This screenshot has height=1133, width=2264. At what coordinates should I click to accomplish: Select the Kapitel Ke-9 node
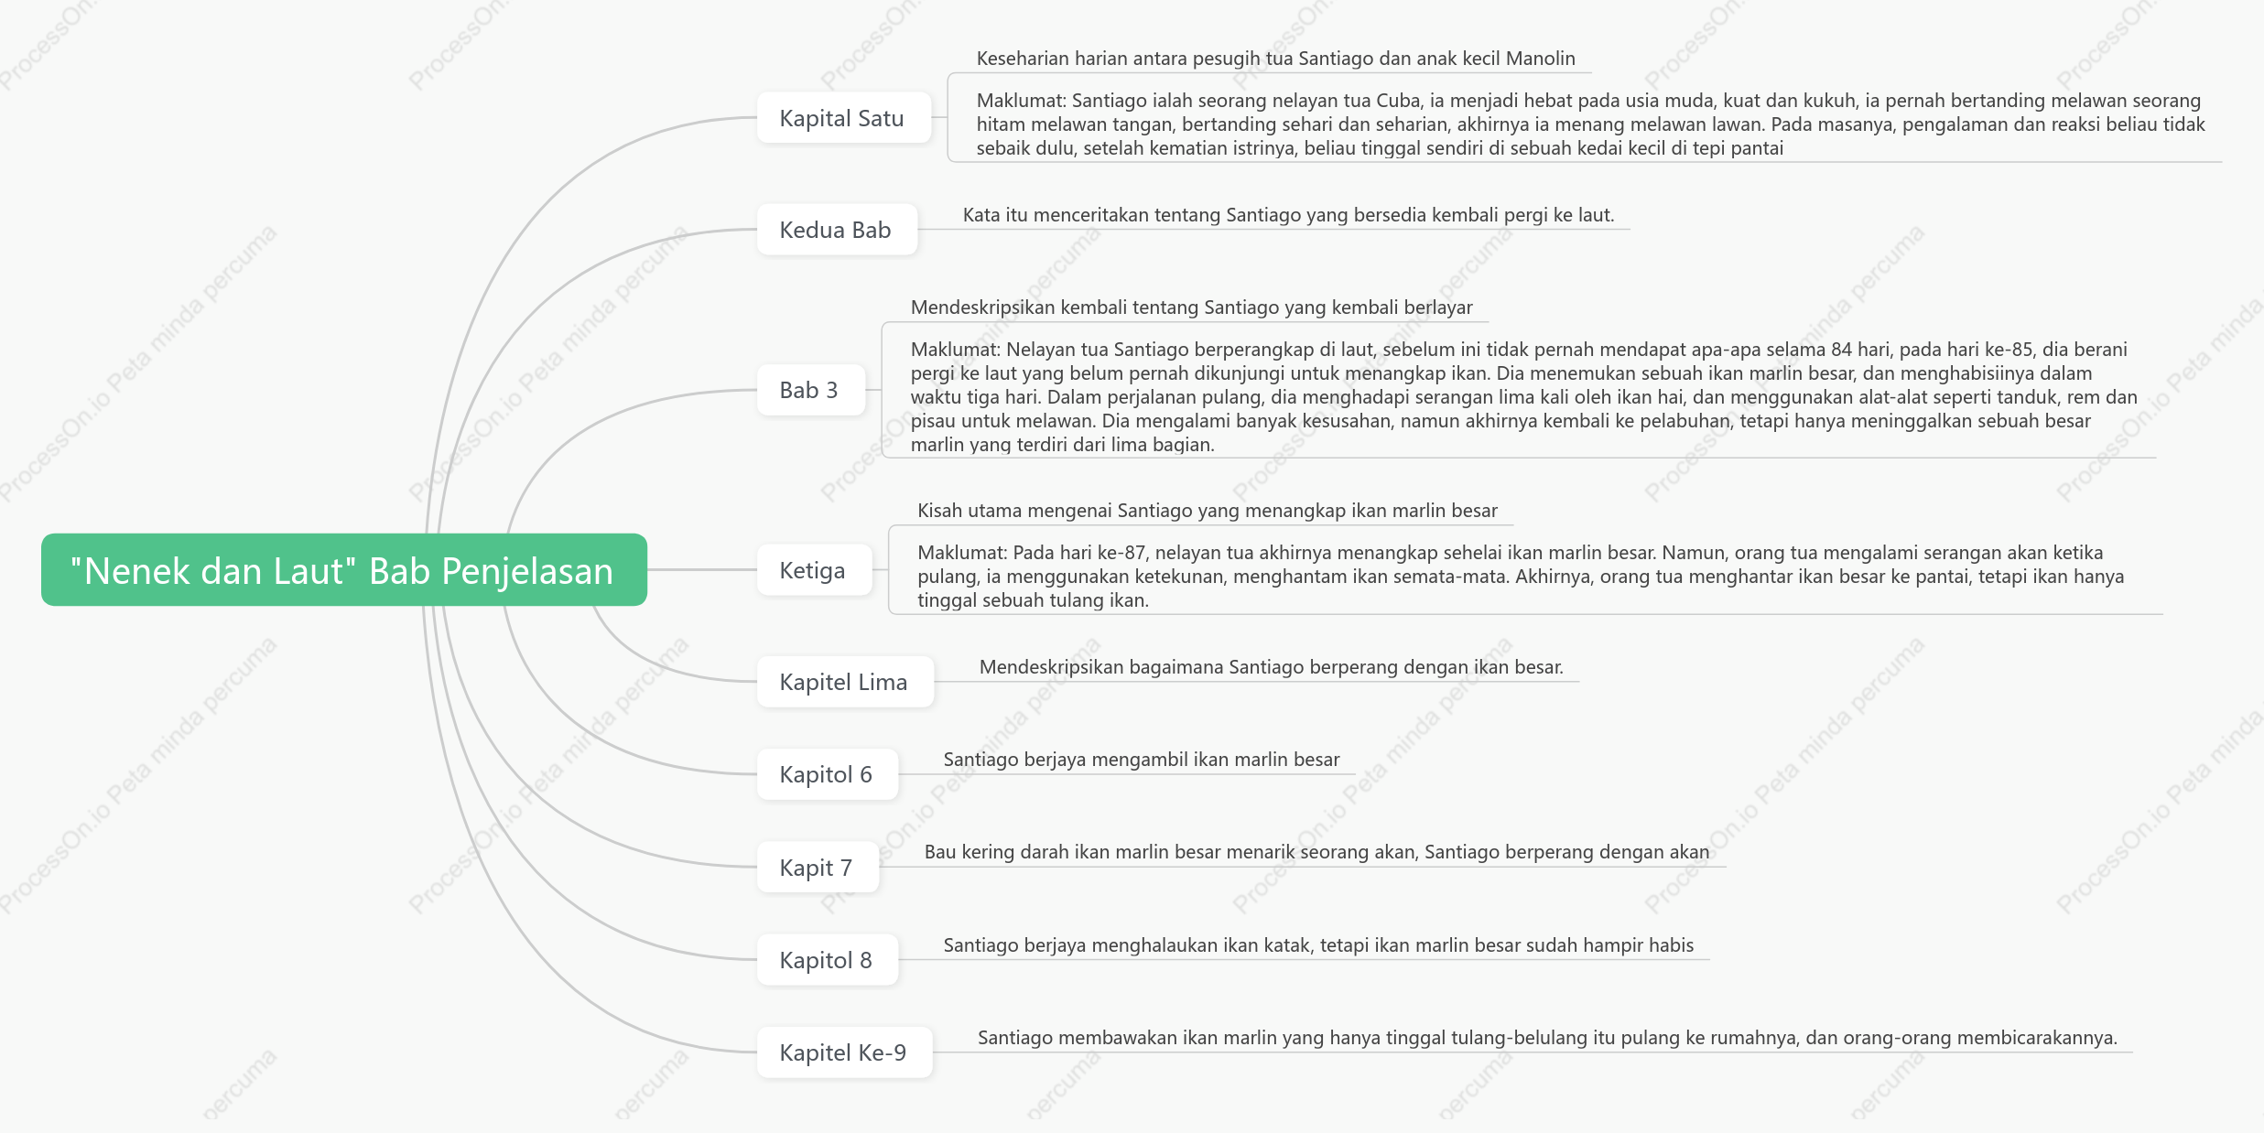pos(844,1052)
